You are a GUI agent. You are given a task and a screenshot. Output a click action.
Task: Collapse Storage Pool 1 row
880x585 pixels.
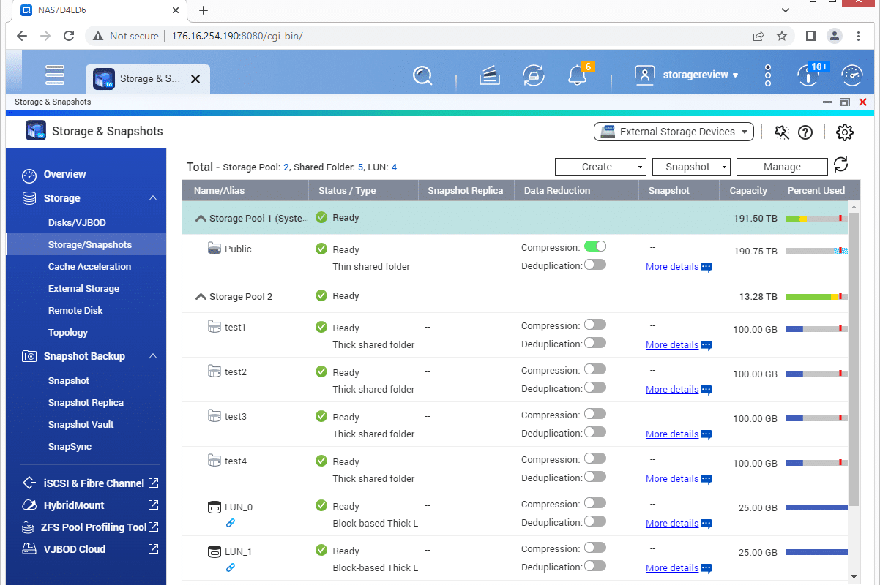coord(200,218)
